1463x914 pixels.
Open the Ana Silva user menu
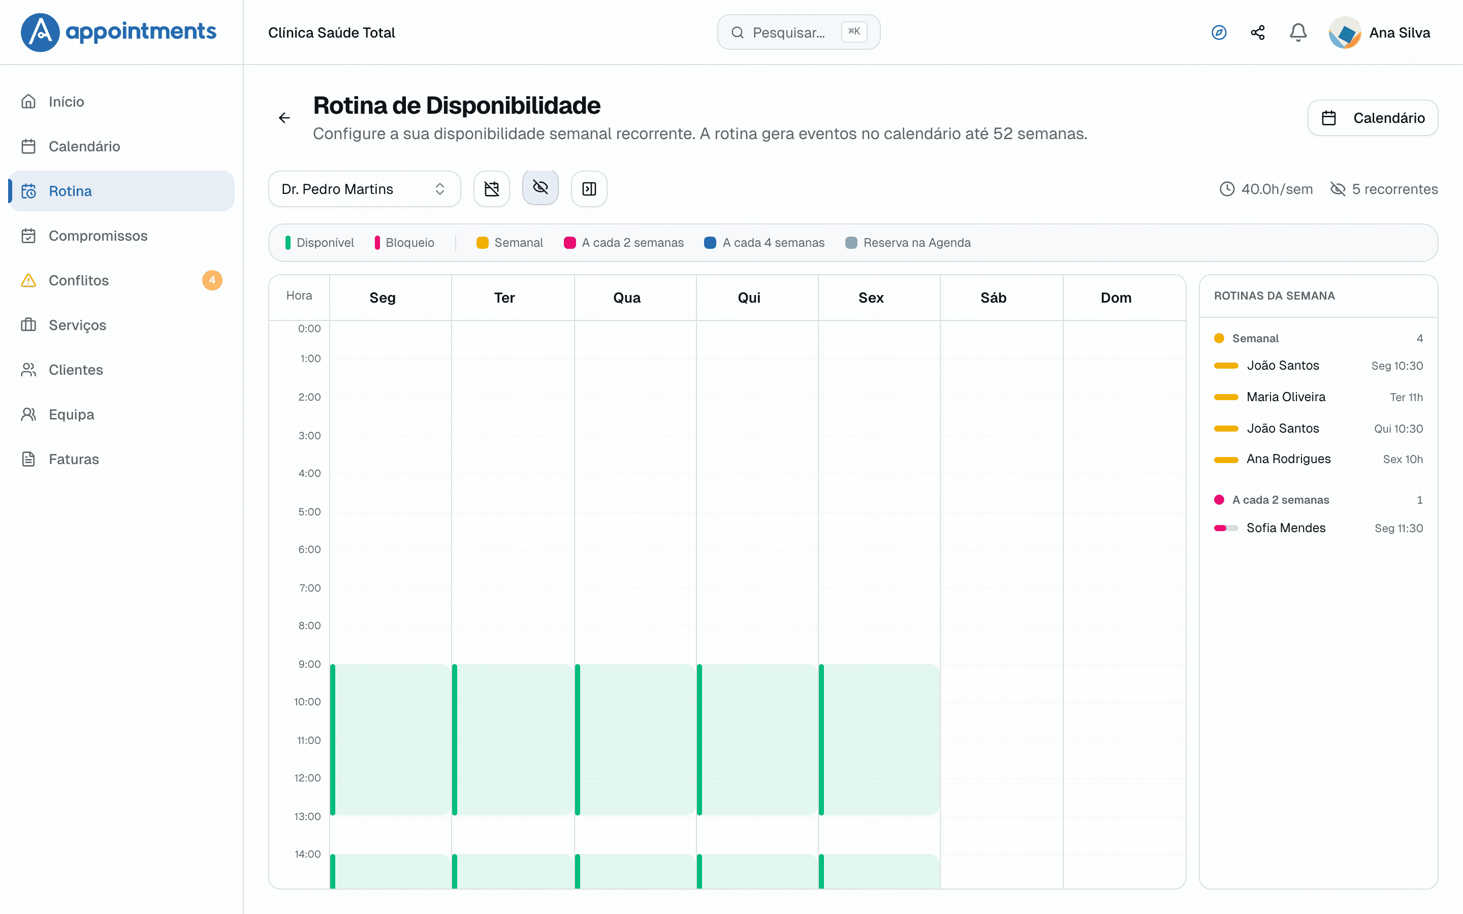[x=1380, y=32]
